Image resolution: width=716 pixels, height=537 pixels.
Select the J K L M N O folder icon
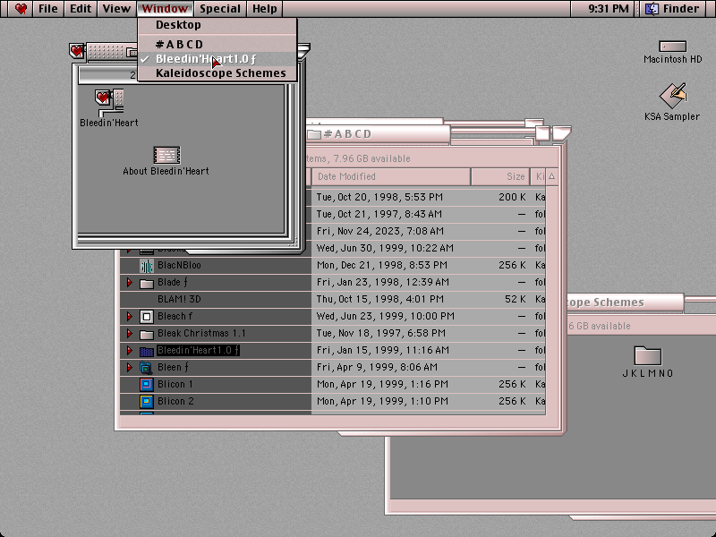(648, 355)
